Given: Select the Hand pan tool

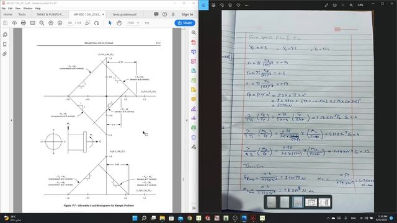Looking at the screenshot, I should (x=119, y=23).
